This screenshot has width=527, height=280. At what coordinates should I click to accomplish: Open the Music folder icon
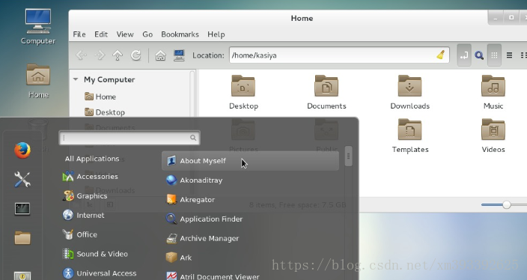(x=493, y=92)
